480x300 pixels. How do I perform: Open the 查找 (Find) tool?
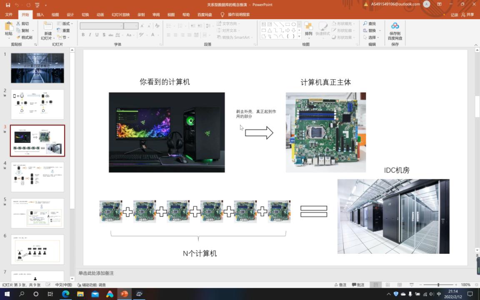(370, 24)
